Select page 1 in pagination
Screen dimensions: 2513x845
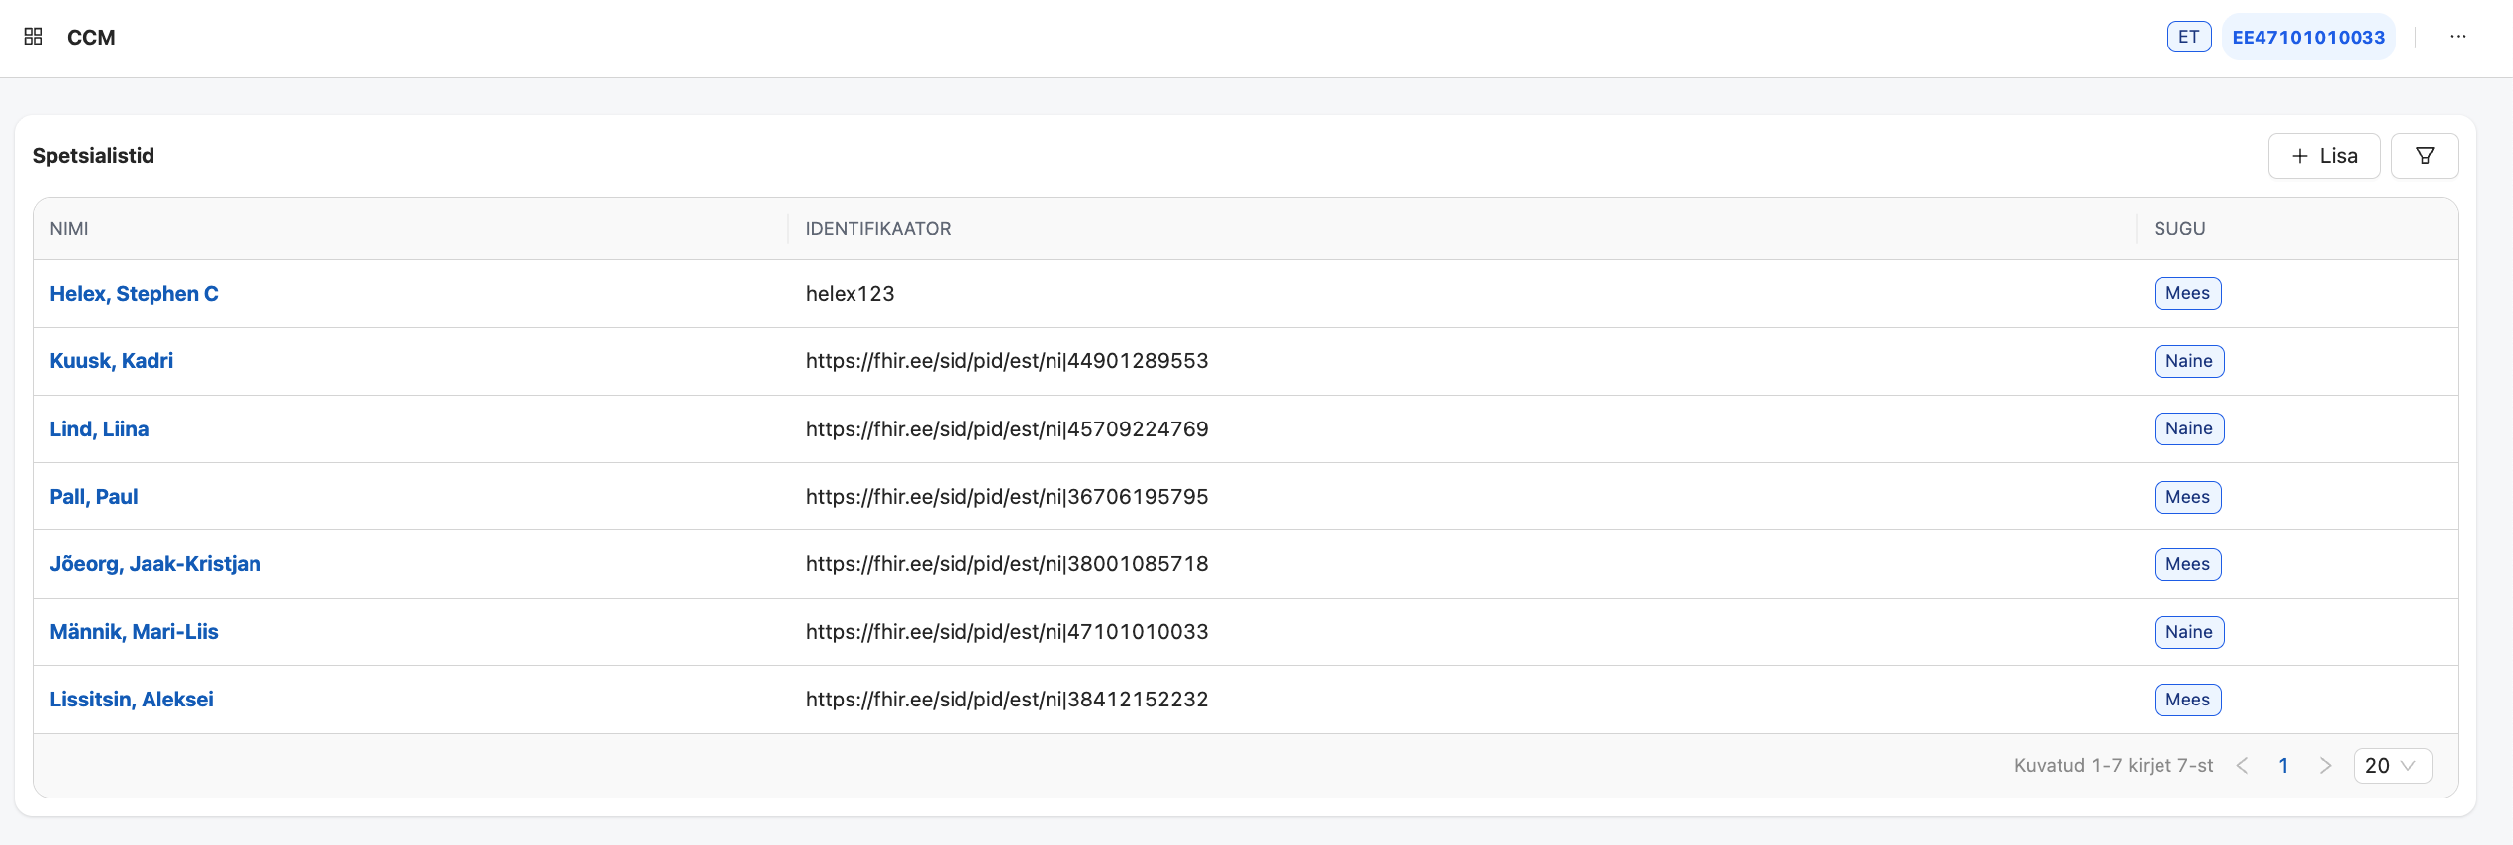point(2283,766)
